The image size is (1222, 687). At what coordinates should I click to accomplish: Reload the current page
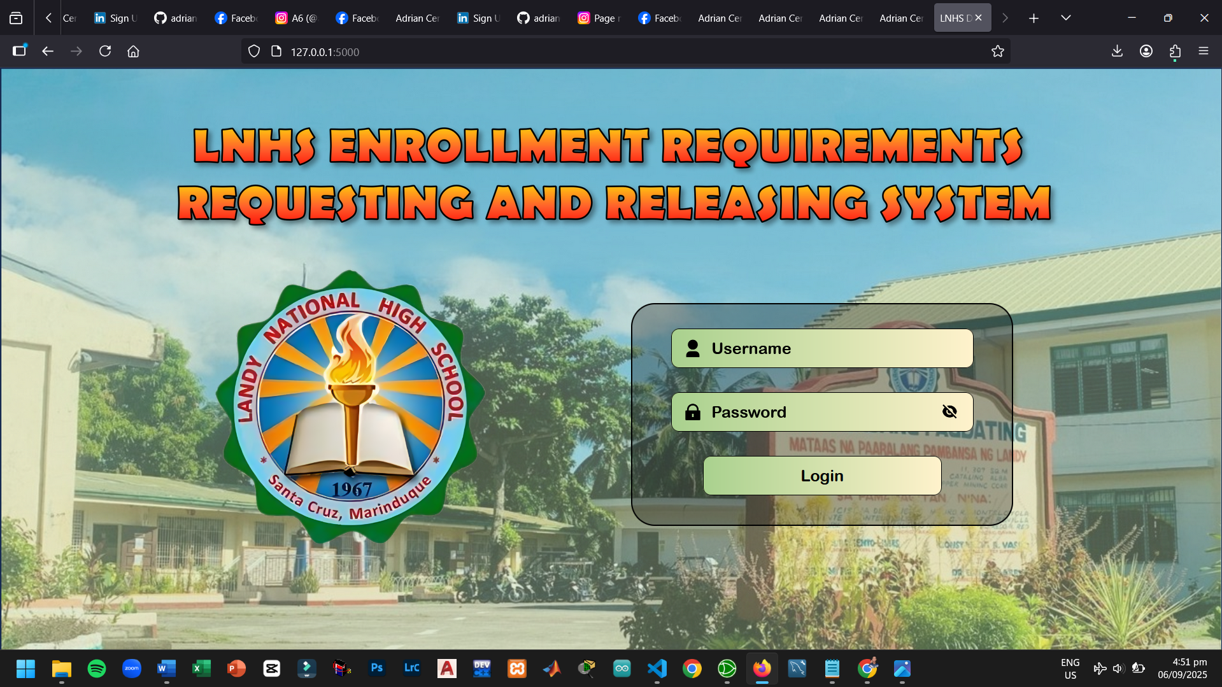[105, 52]
